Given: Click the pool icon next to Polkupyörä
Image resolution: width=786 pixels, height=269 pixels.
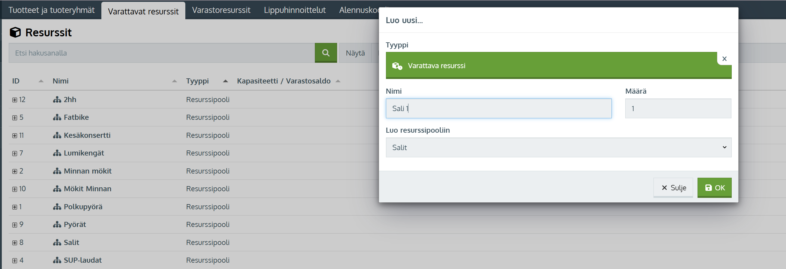Looking at the screenshot, I should (x=57, y=207).
